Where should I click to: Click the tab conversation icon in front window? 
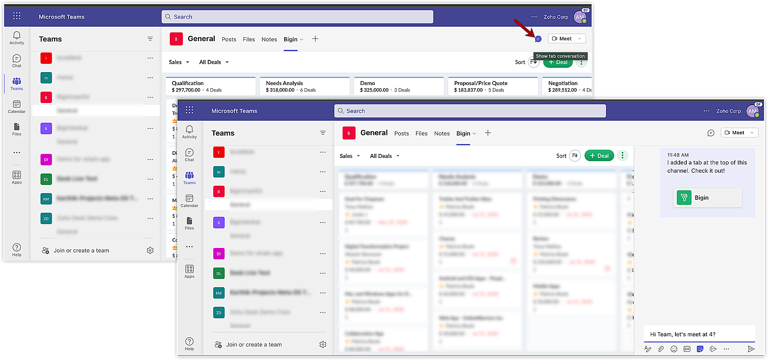tap(711, 133)
